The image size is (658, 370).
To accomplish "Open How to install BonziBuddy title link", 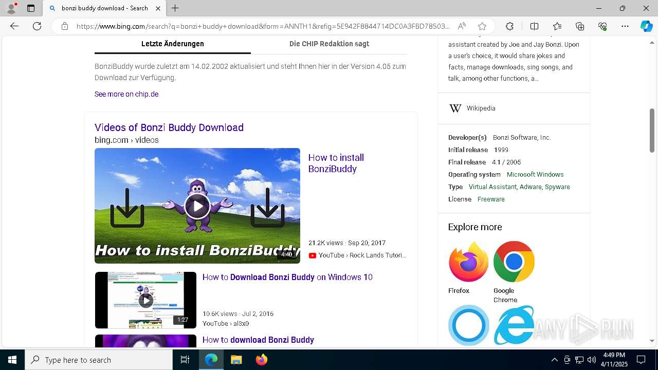I will click(x=336, y=163).
